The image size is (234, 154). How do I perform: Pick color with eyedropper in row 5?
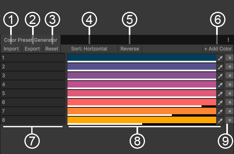pyautogui.click(x=220, y=94)
